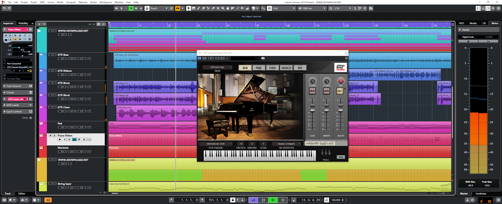Open the Soft and Cosy preset dropdown
Viewport: 502px width, 204px height.
pos(217,67)
